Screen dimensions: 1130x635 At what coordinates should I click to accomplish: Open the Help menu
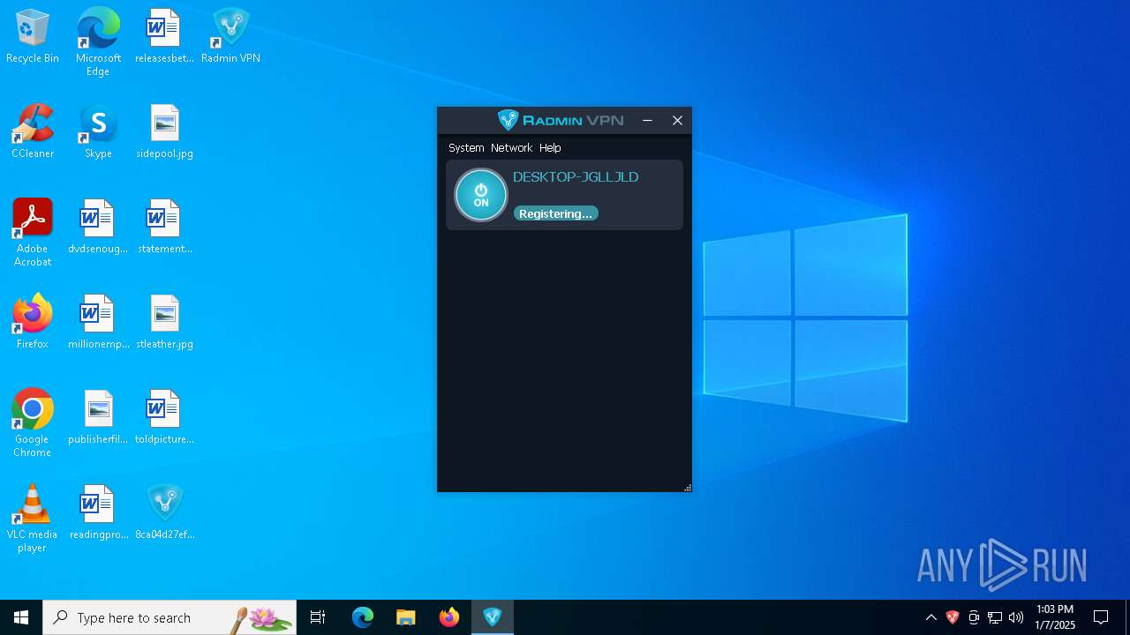click(550, 148)
